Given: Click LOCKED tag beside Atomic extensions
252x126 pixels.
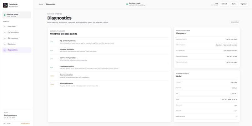Looking at the screenshot, I should tap(52, 85).
